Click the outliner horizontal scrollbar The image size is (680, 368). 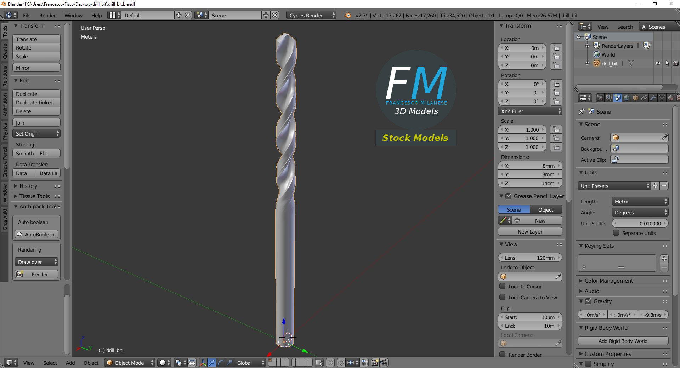(x=619, y=87)
